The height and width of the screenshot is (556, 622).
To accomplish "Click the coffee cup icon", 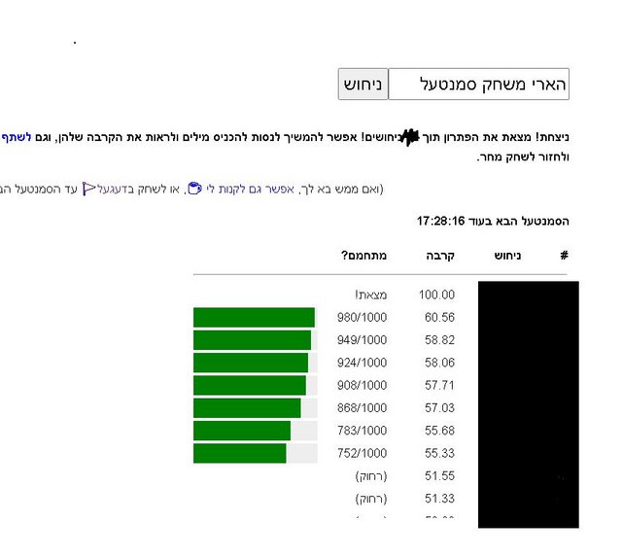I will [x=194, y=189].
